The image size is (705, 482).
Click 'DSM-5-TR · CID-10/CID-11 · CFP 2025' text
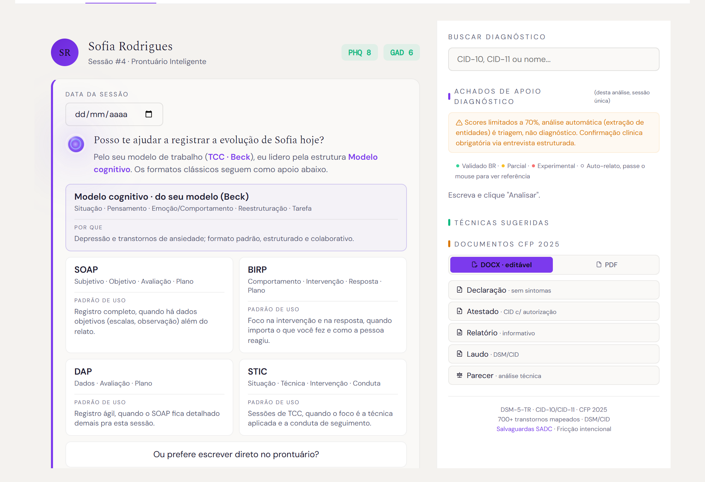[x=554, y=410]
